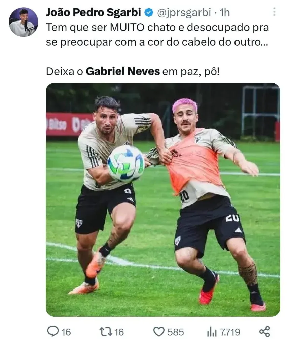Click the bold Gabriel Neves text
Screen dimensions: 289x344
(x=123, y=71)
